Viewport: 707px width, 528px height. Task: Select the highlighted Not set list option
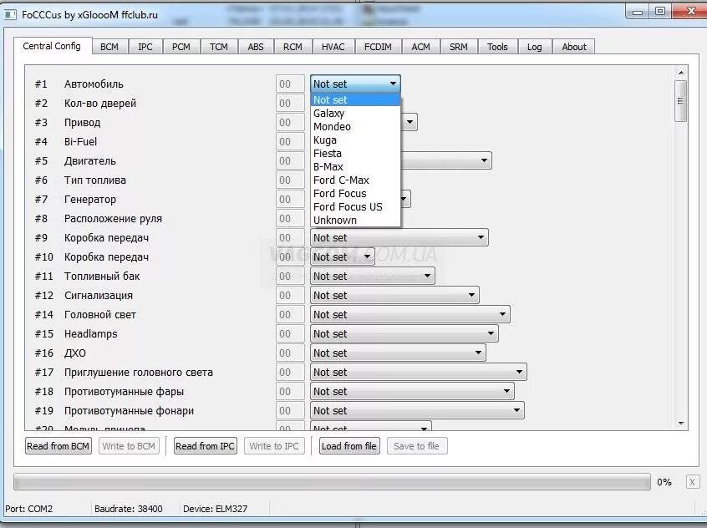click(355, 99)
